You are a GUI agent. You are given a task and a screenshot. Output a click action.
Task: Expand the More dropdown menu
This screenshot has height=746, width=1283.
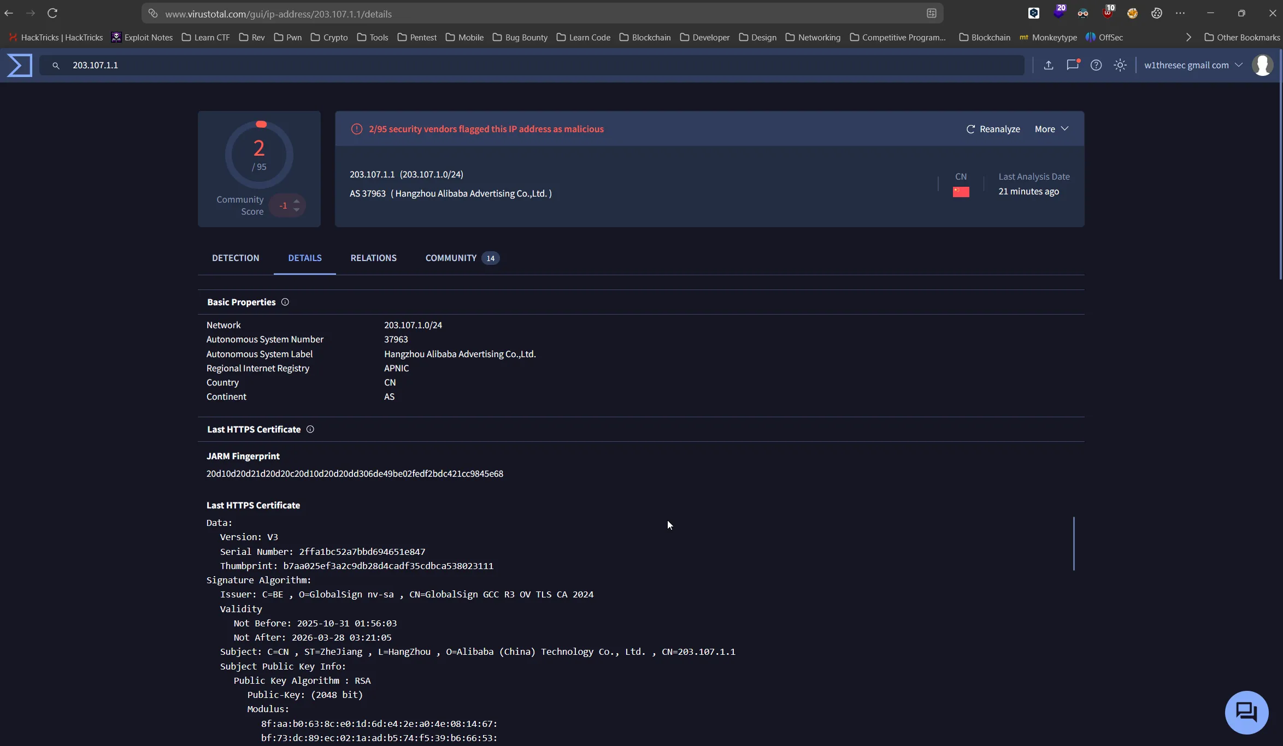point(1051,129)
